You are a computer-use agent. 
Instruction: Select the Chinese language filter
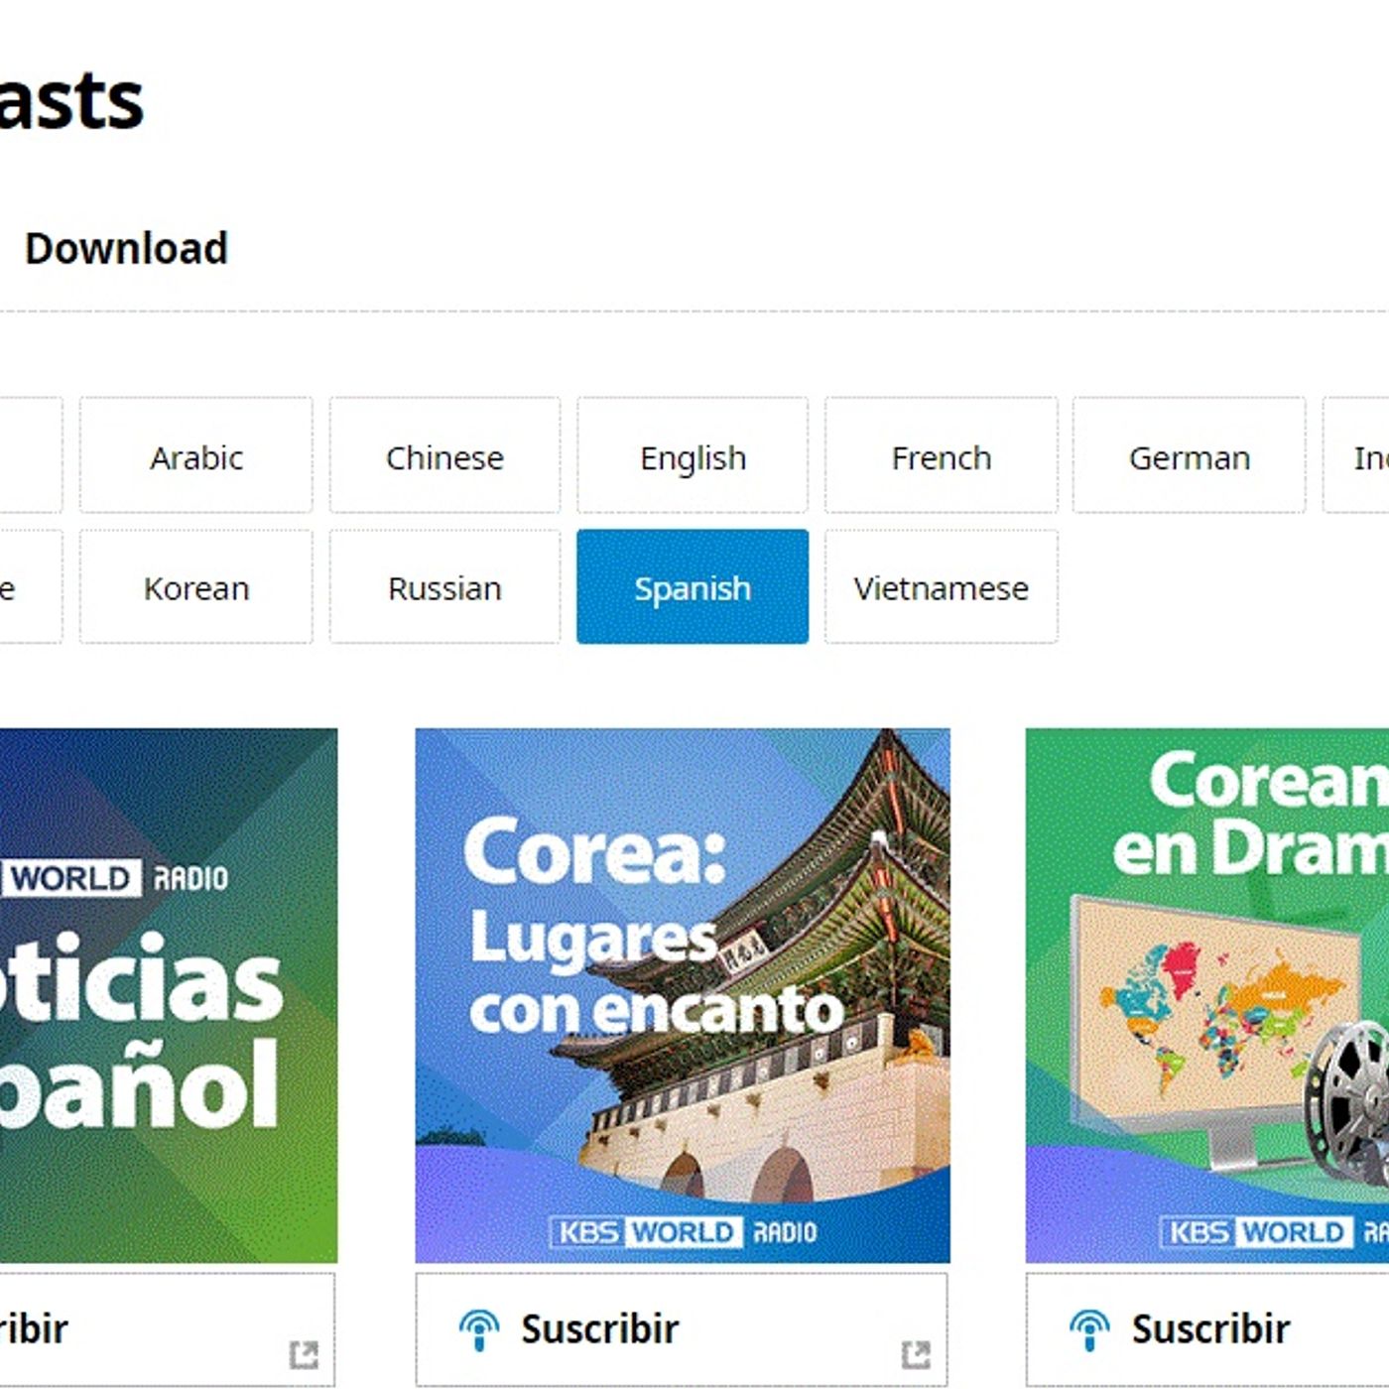pos(444,455)
